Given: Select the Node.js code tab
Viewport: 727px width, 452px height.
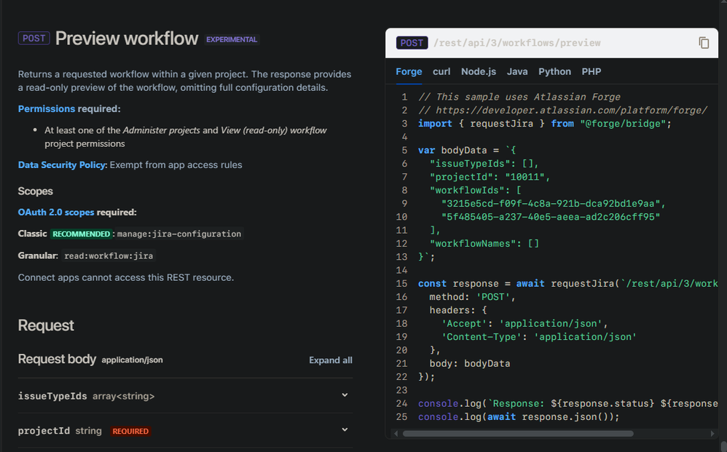Looking at the screenshot, I should [x=479, y=71].
